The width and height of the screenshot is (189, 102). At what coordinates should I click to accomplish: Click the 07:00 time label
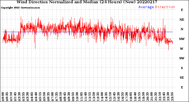52,97
